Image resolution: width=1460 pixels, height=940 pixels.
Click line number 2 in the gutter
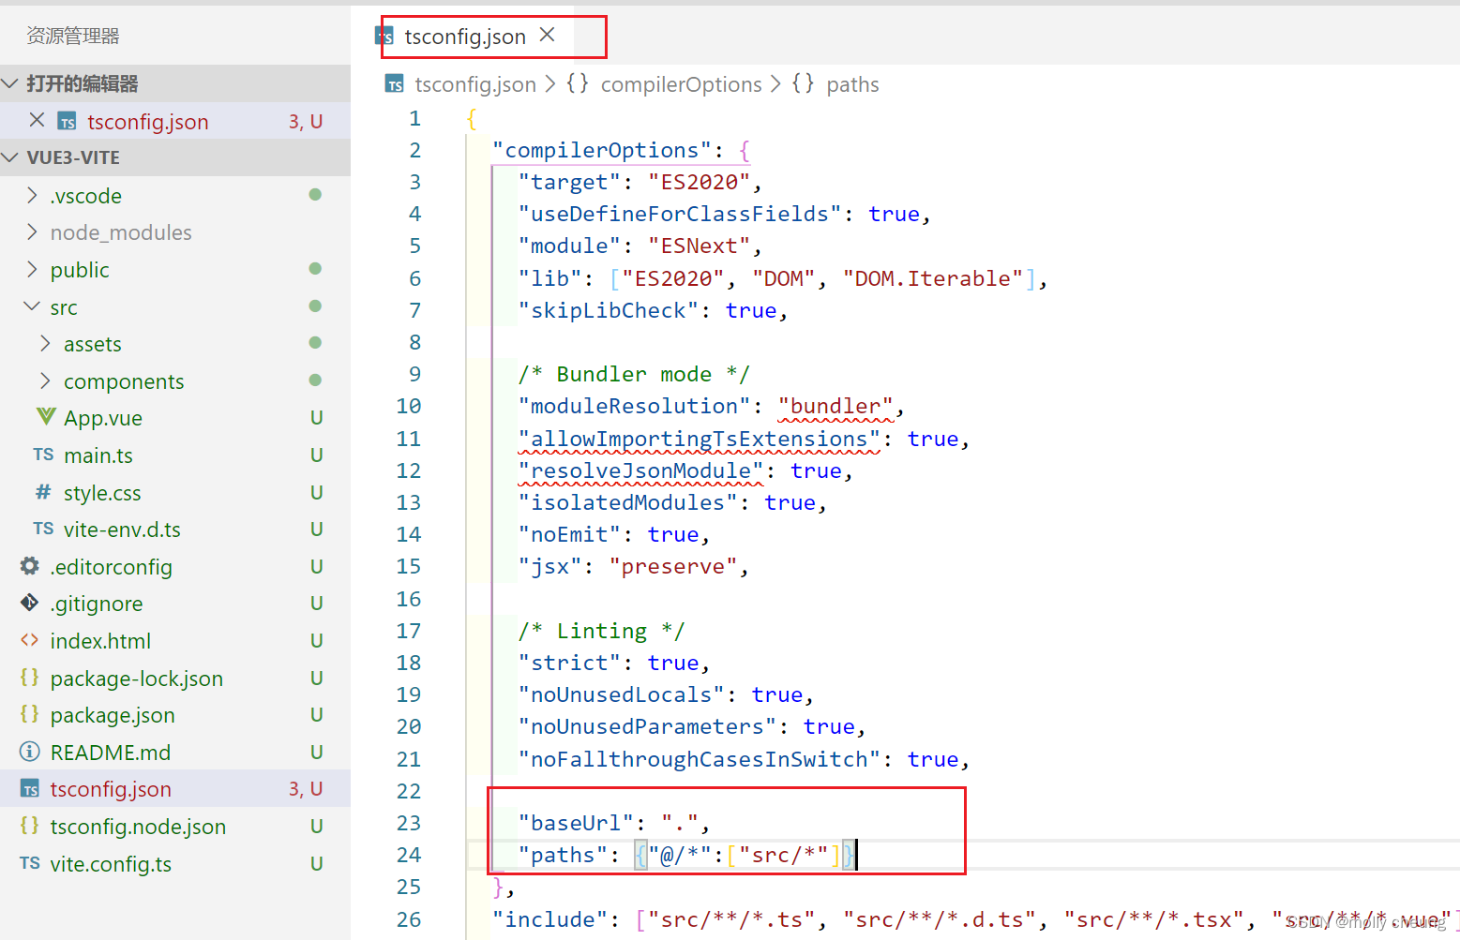[x=415, y=150]
